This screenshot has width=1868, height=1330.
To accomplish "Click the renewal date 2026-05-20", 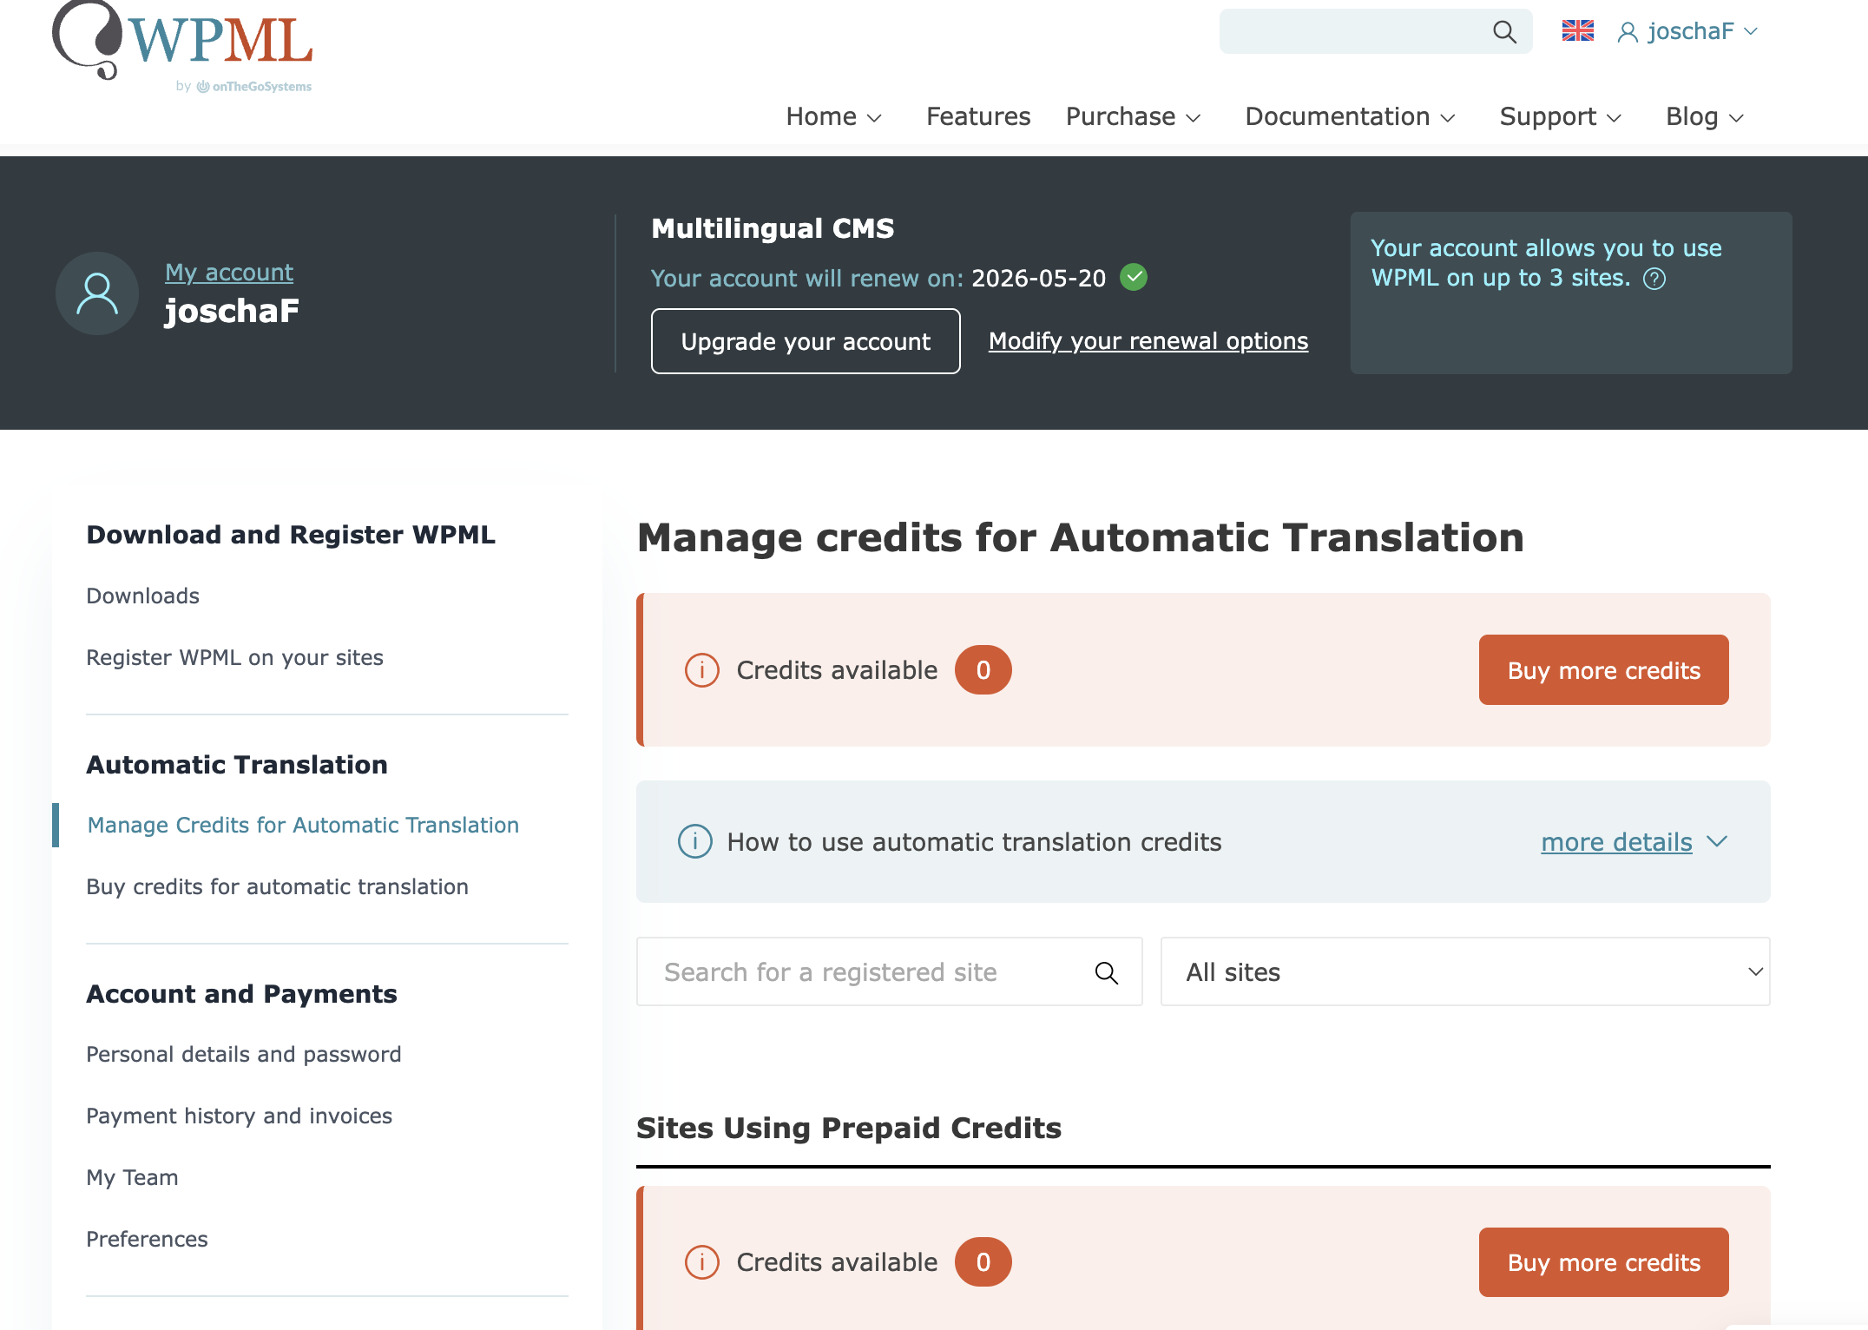I will click(x=1038, y=278).
